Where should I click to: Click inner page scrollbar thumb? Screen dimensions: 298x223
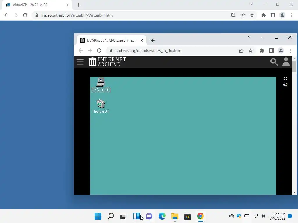pyautogui.click(x=294, y=66)
